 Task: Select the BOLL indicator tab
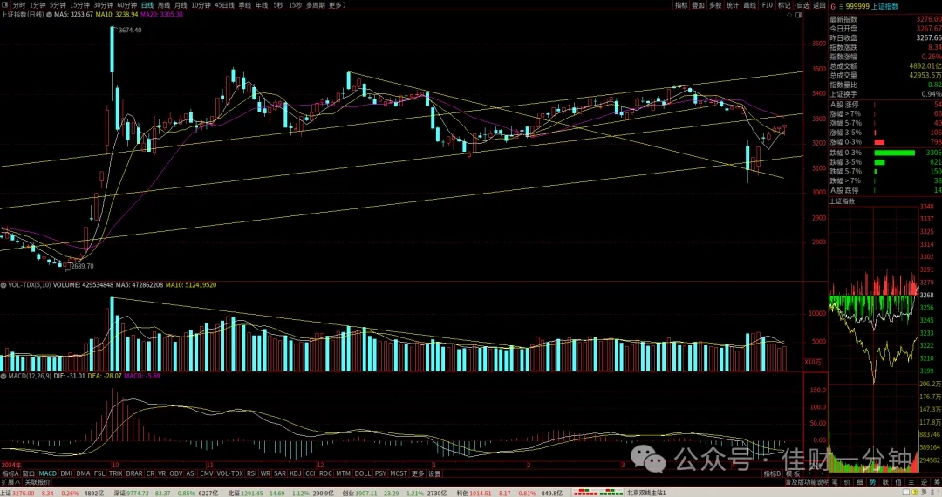(x=363, y=473)
